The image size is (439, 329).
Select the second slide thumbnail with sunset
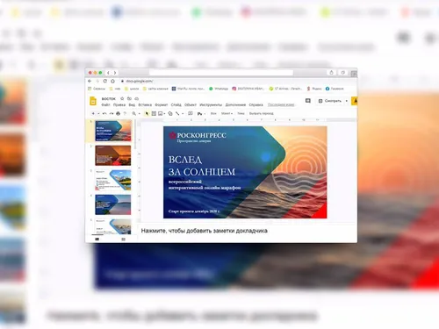[x=113, y=155]
